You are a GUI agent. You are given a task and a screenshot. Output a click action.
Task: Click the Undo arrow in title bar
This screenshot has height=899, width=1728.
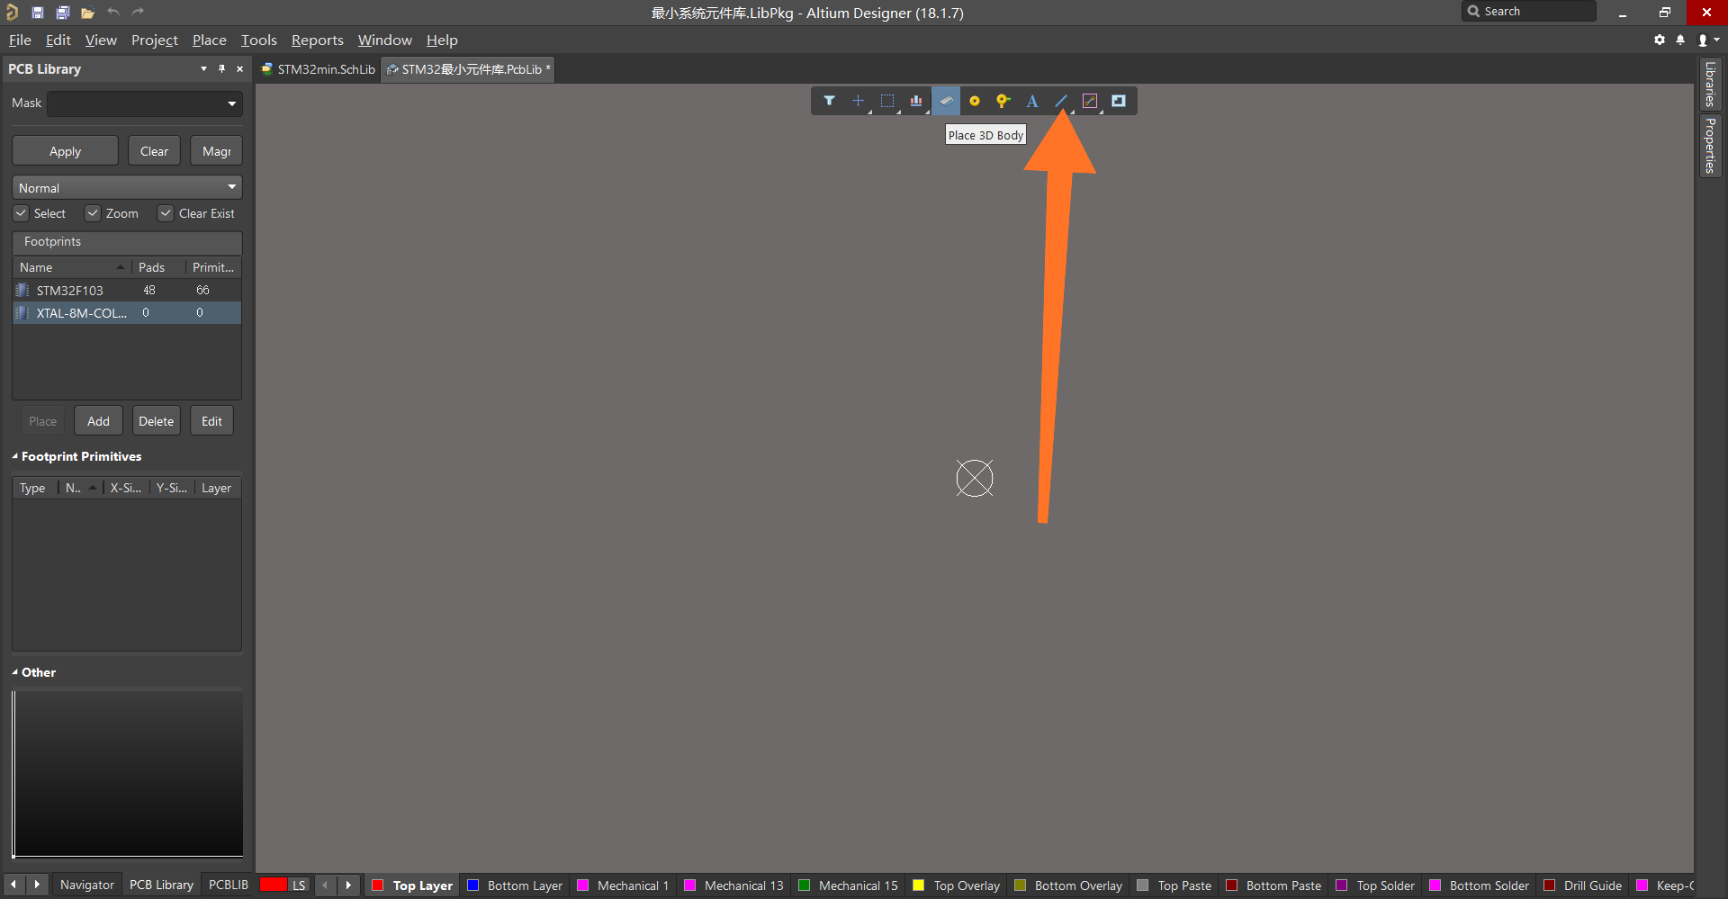pos(112,13)
